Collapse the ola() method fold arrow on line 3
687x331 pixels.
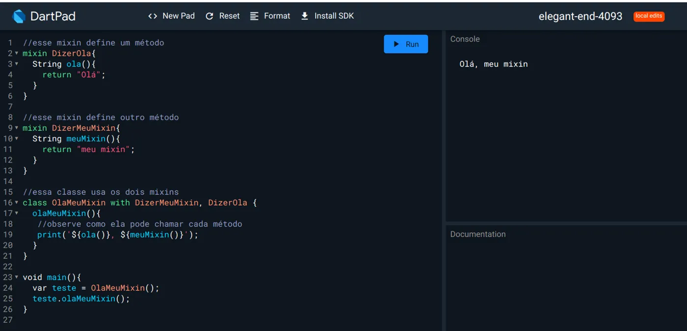click(x=17, y=64)
